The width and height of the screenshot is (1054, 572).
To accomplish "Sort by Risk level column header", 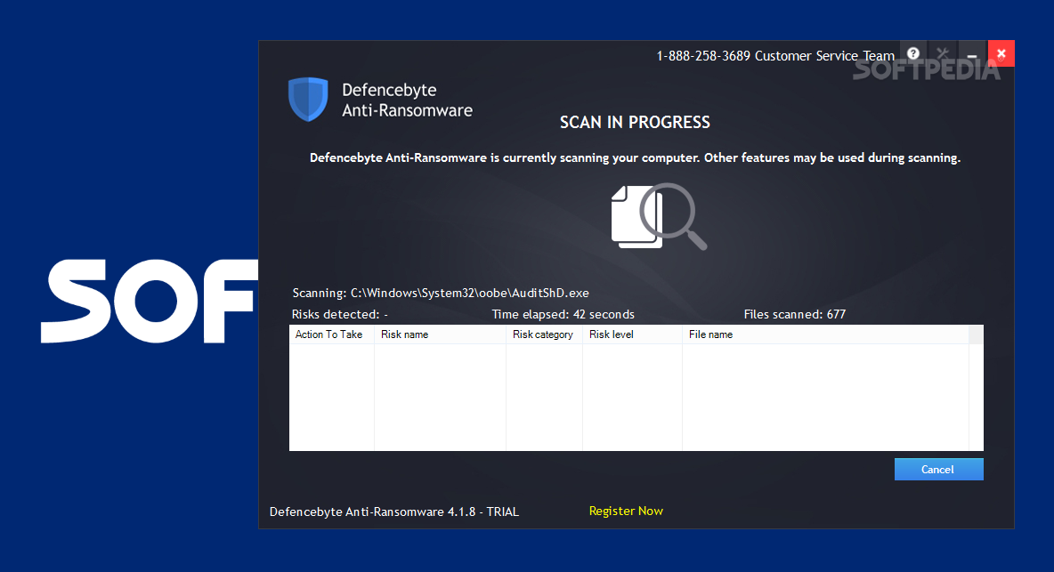I will (x=632, y=334).
